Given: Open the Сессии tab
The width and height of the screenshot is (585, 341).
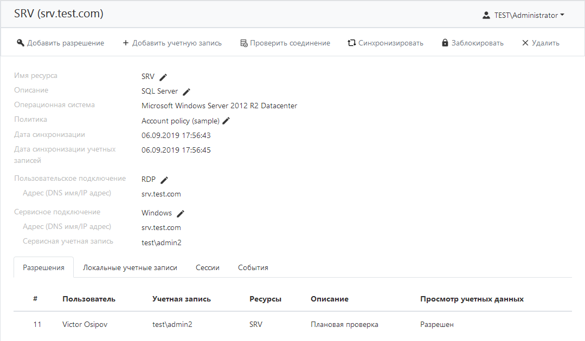Looking at the screenshot, I should tap(207, 267).
